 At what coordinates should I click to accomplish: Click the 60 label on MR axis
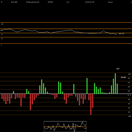(x=129, y=83)
